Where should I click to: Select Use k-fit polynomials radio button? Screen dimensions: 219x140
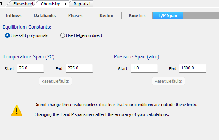7,35
